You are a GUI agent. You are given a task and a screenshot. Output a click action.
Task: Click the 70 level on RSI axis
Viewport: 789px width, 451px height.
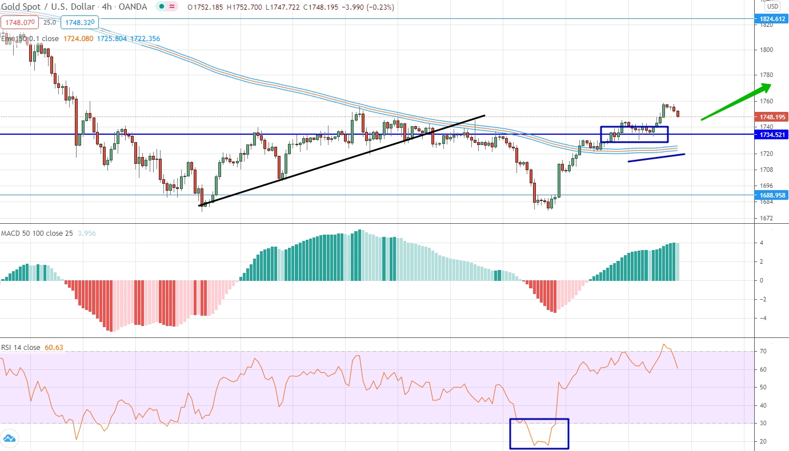tap(763, 352)
